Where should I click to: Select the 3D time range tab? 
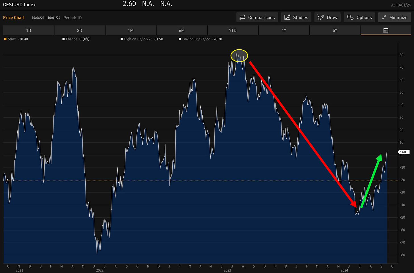coord(80,30)
